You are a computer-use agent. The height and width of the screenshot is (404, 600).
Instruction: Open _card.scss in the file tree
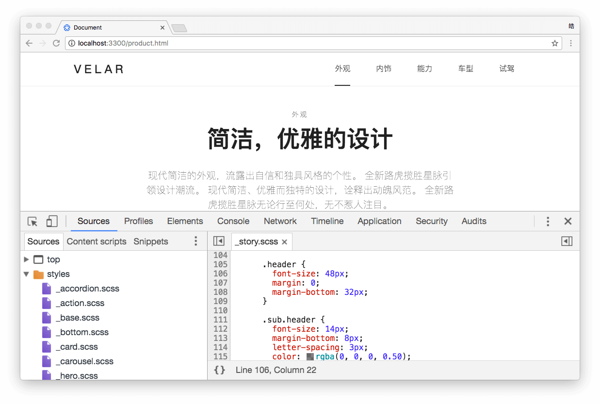click(x=77, y=347)
